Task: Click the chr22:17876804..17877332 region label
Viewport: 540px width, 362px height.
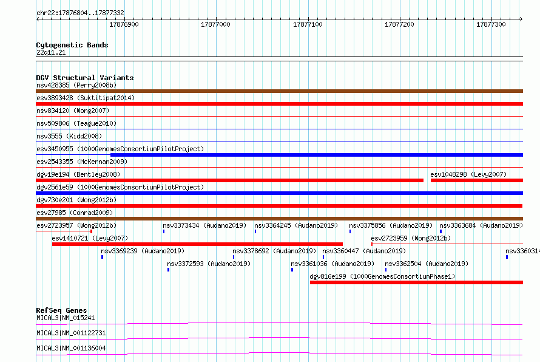Action: (80, 13)
